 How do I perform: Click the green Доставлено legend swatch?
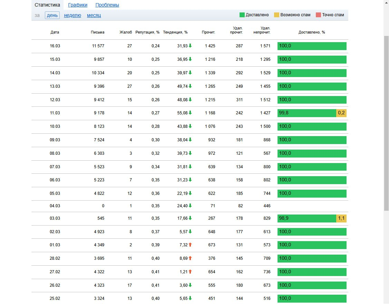(x=242, y=15)
